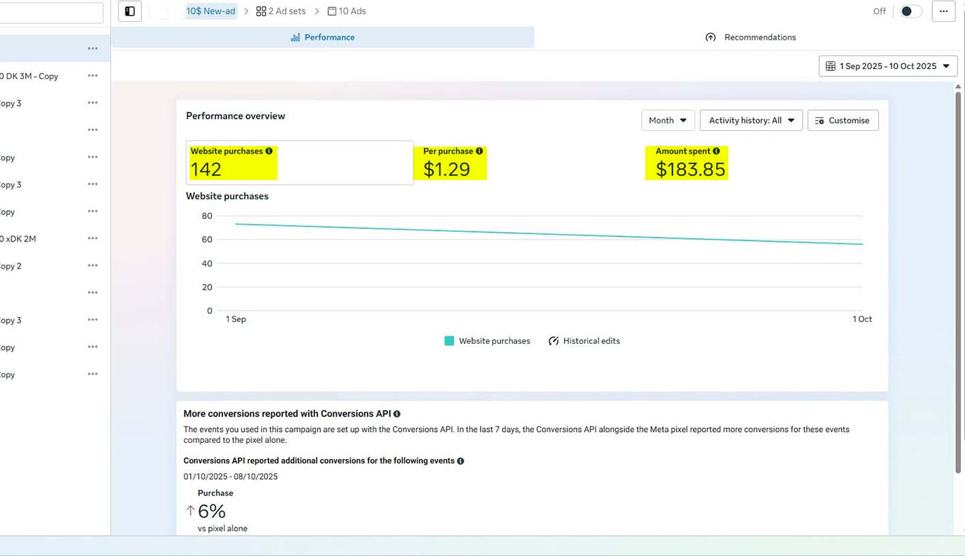The image size is (965, 556).
Task: Expand the Activity history: All dropdown
Action: [x=751, y=120]
